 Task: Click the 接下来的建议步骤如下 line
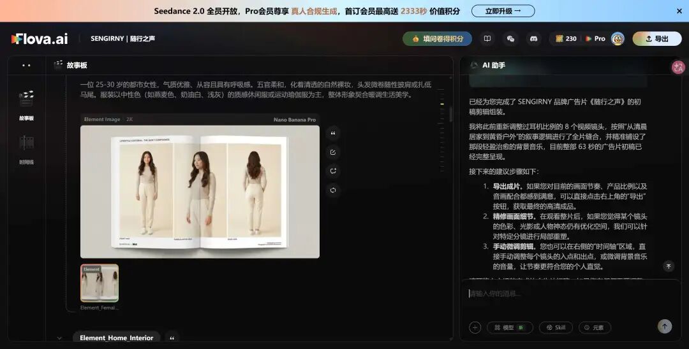(x=503, y=171)
